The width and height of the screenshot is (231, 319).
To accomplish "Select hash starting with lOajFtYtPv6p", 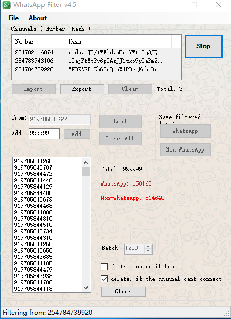I will click(x=117, y=61).
